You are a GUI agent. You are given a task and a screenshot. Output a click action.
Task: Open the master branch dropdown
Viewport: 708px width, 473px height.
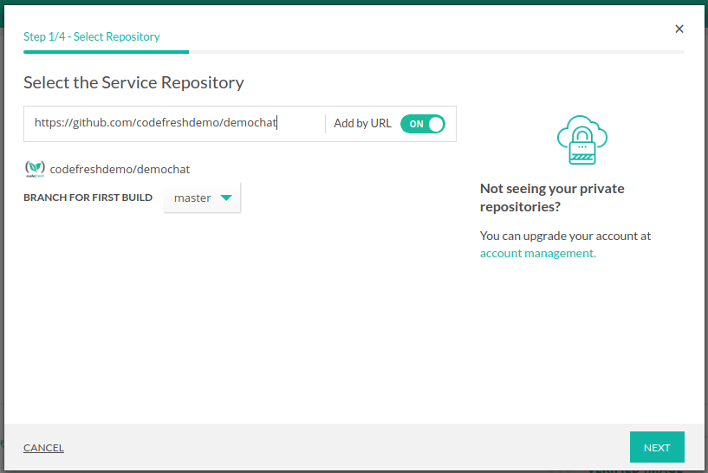[x=202, y=198]
